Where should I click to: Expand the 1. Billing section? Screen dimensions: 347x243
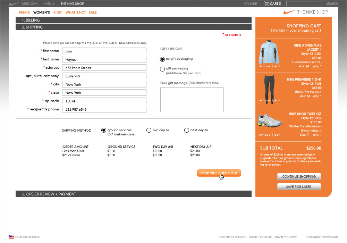point(133,20)
